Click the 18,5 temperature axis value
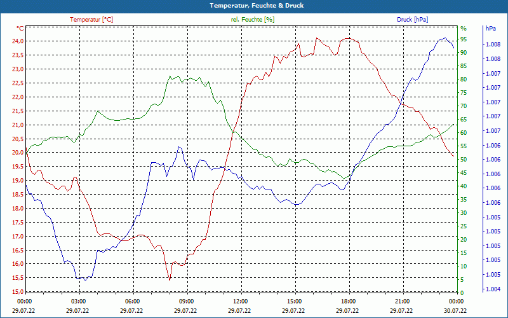 (18, 195)
